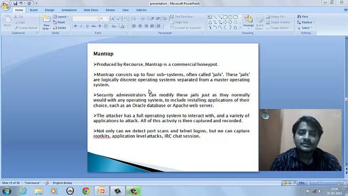Click English (India) language indicator
Screen dimensions: 348x196
click(x=62, y=183)
